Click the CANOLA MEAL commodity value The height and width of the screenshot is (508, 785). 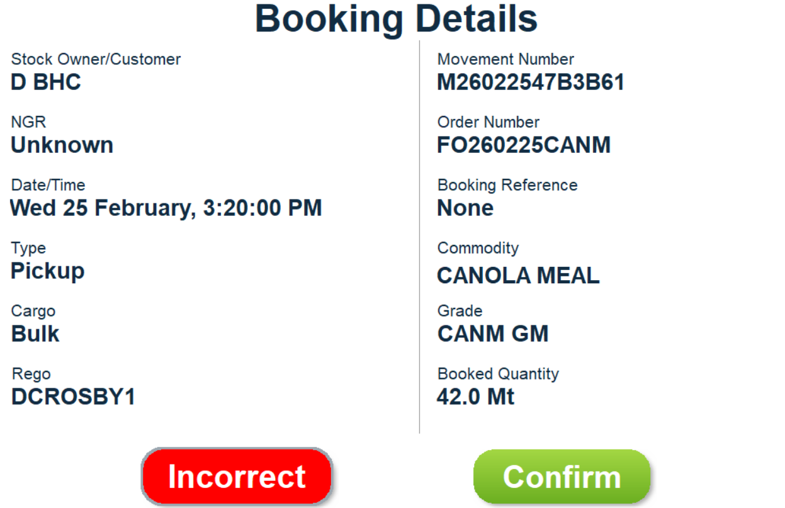tap(518, 276)
